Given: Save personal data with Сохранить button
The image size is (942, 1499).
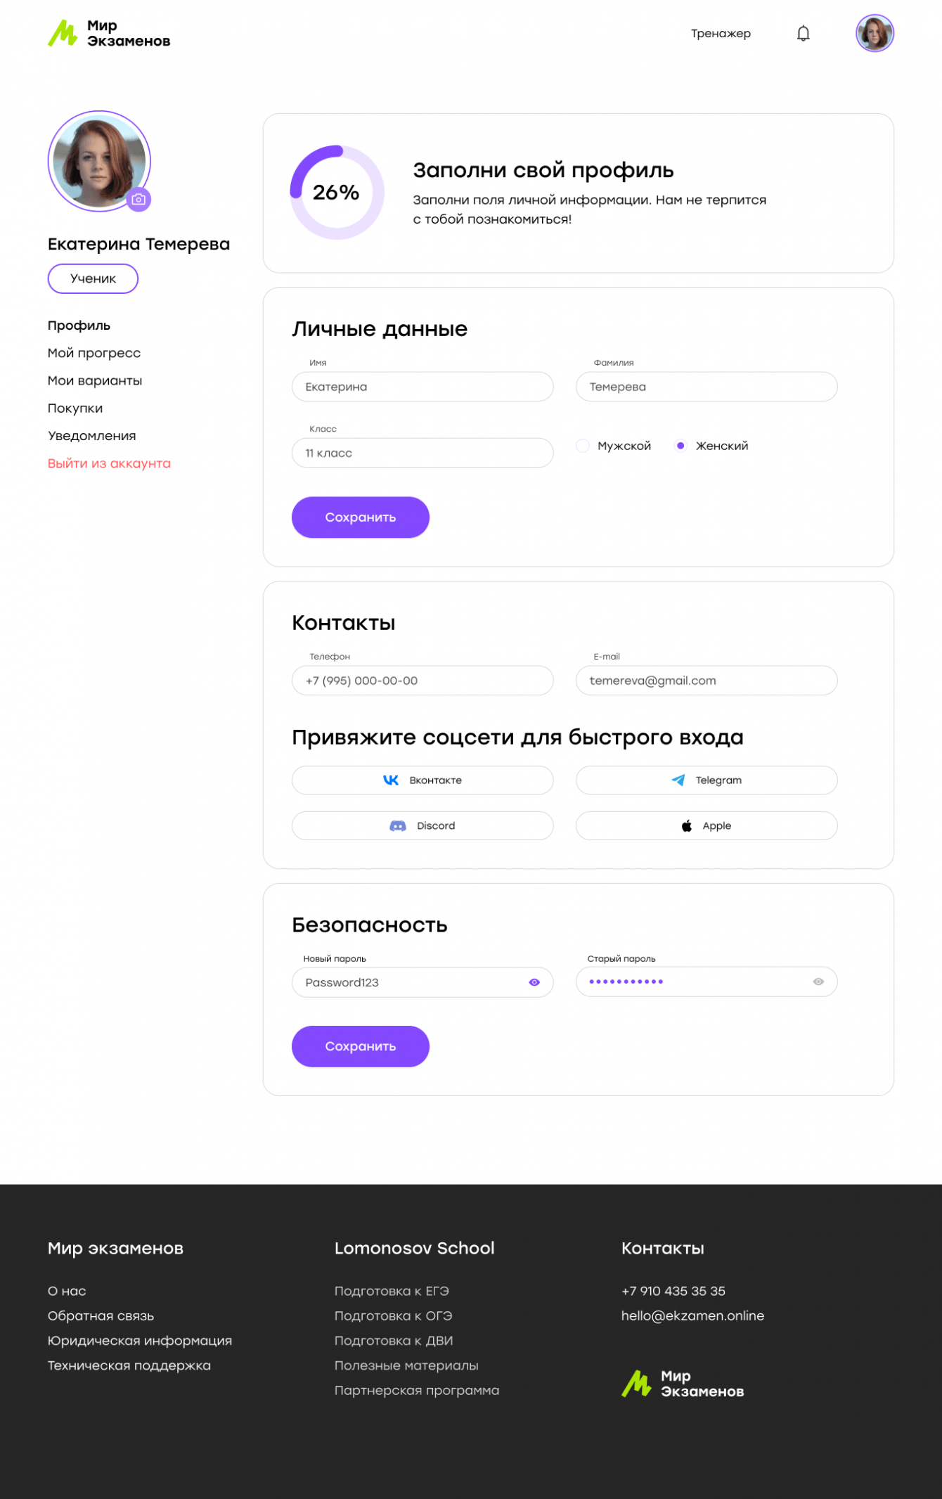Looking at the screenshot, I should [x=360, y=517].
